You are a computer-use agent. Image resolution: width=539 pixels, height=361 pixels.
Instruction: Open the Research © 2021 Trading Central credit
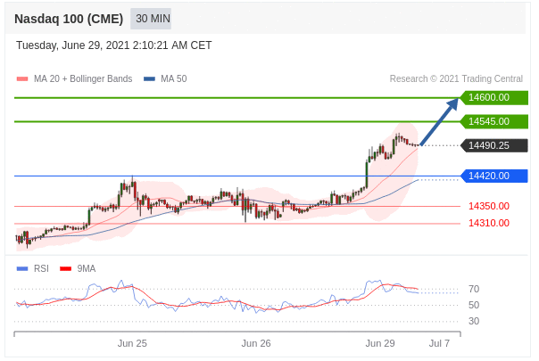coord(456,79)
